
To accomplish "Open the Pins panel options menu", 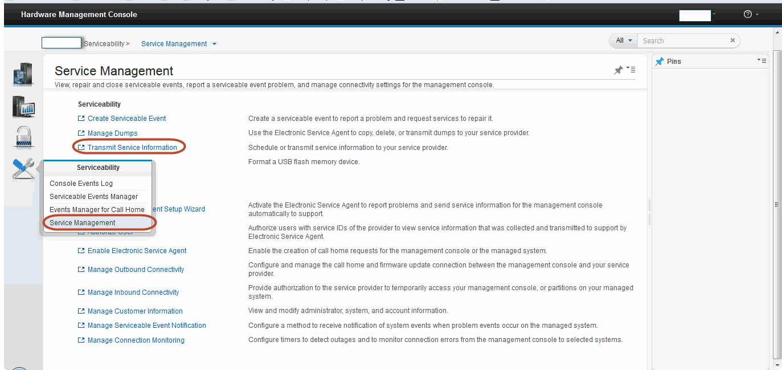I will (761, 60).
